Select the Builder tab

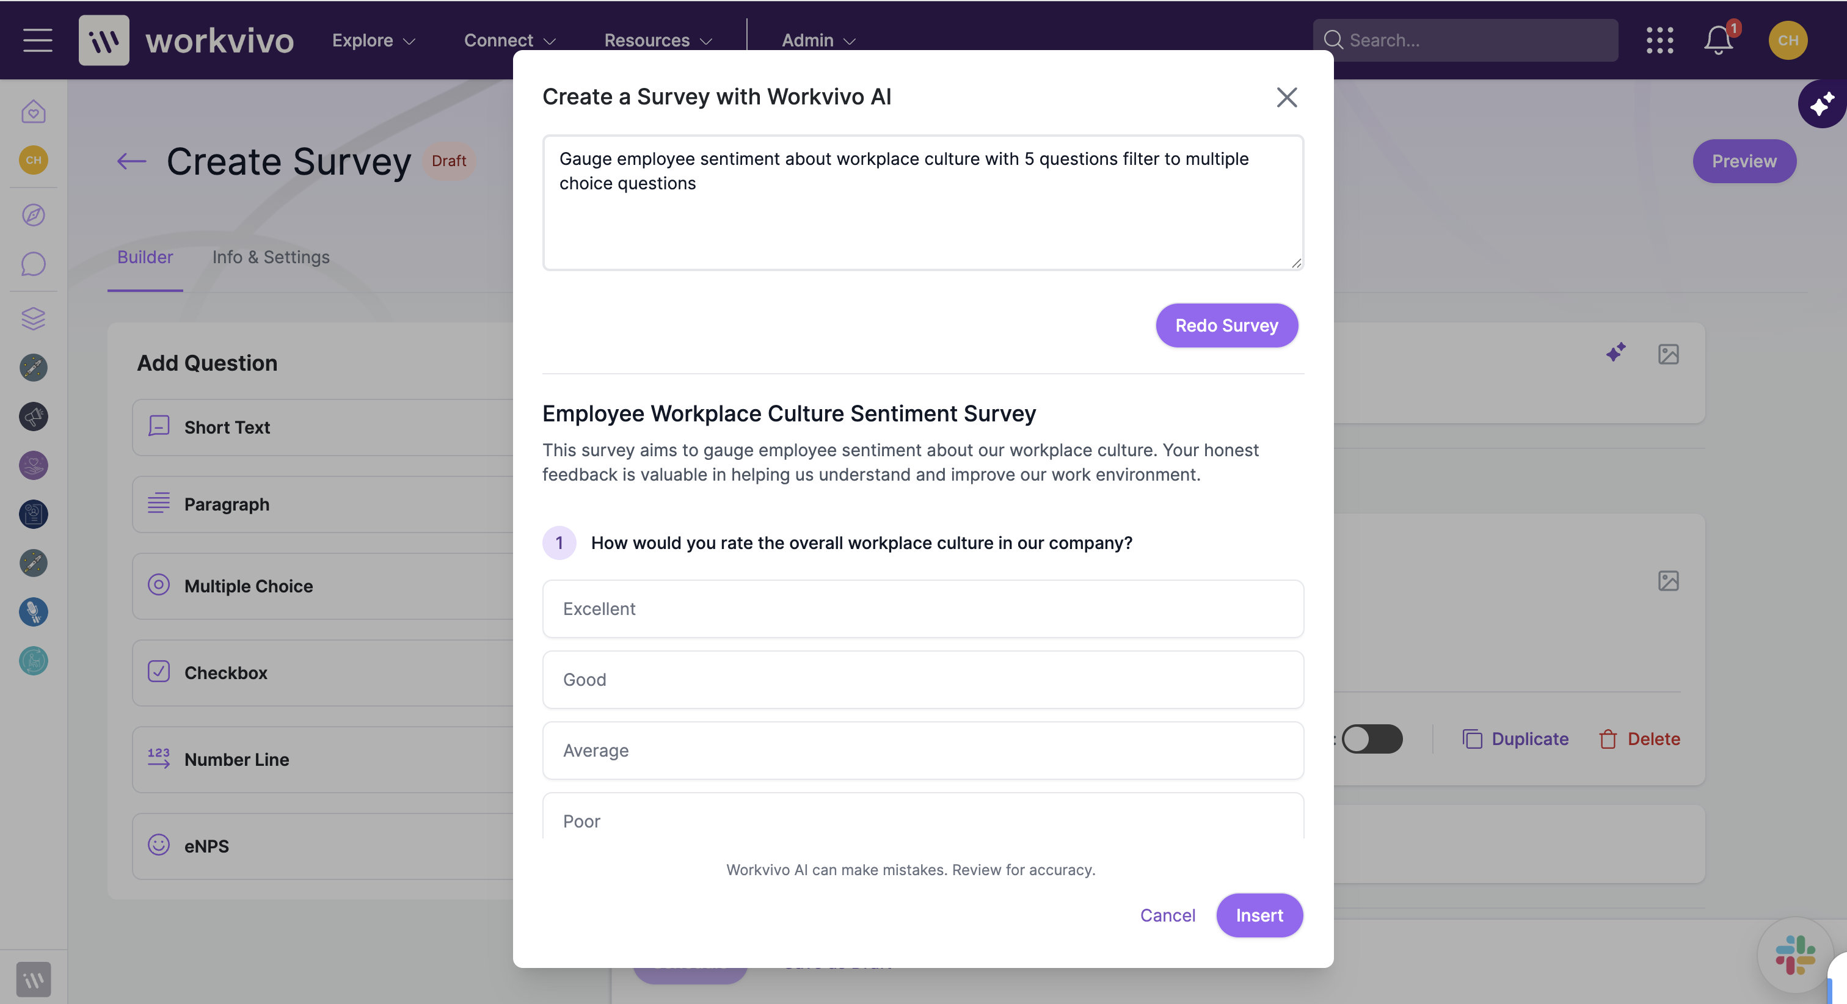click(145, 256)
